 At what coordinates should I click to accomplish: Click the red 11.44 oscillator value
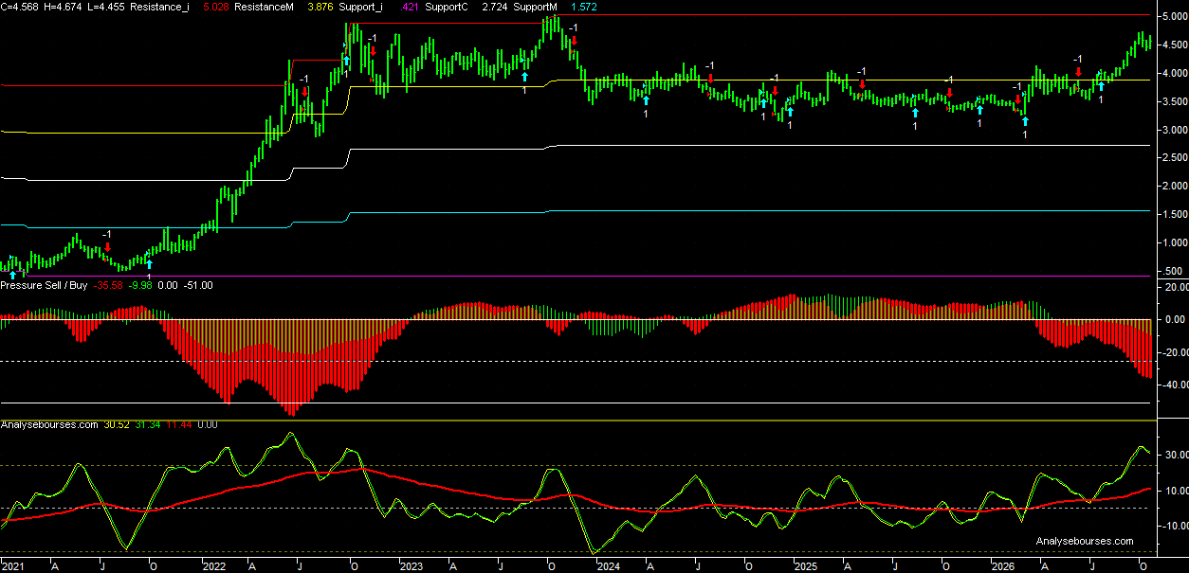coord(177,425)
